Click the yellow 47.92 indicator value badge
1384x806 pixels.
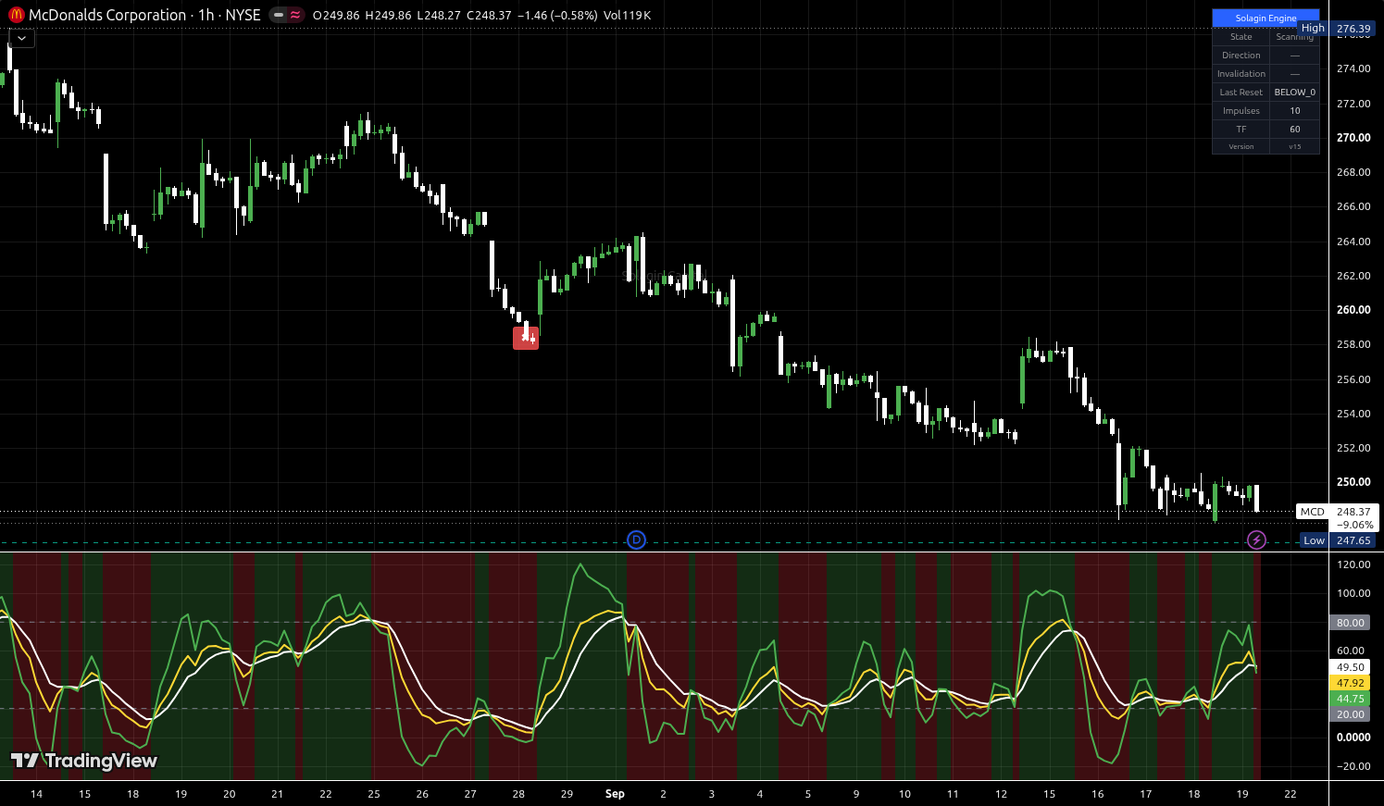coord(1351,683)
